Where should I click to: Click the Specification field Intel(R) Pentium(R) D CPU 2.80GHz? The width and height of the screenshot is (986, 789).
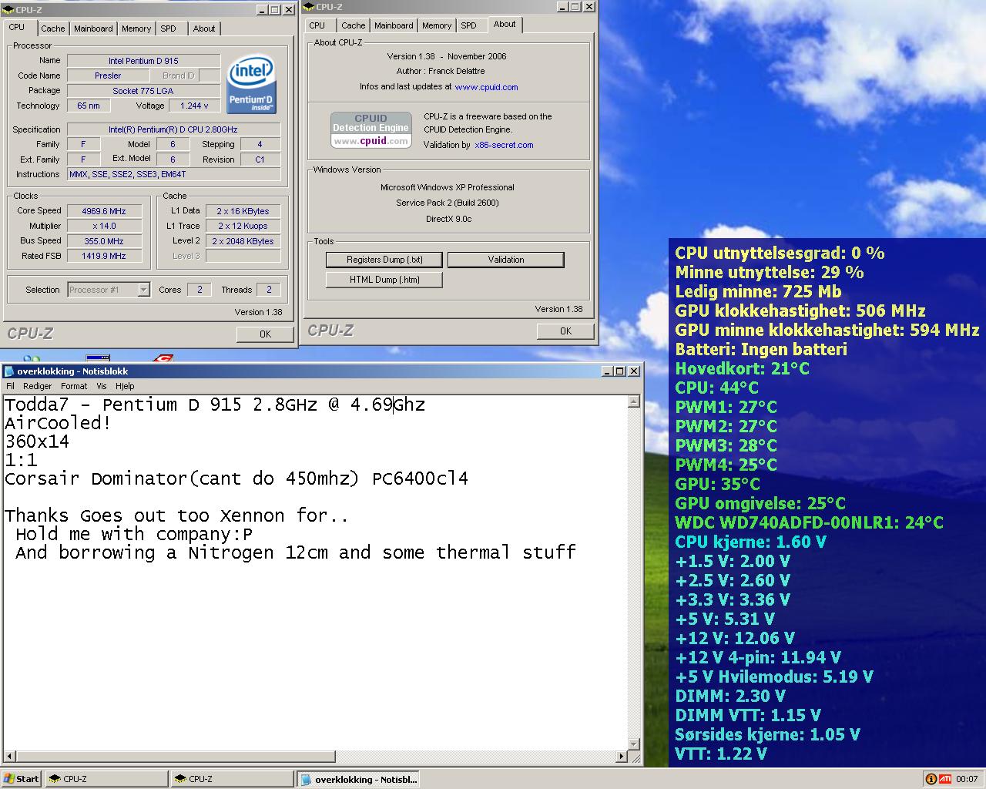tap(174, 129)
